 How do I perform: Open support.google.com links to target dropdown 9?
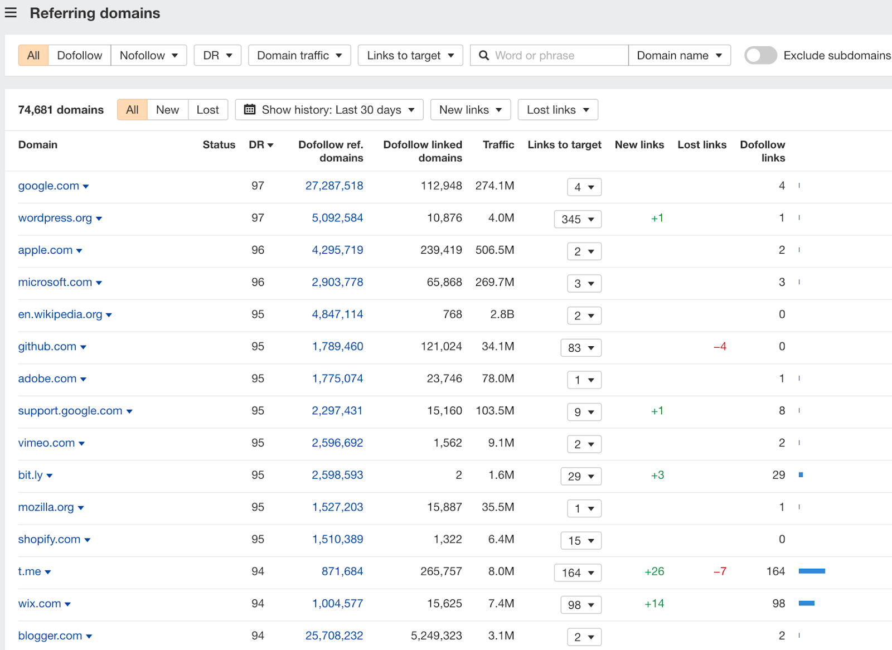click(x=584, y=412)
